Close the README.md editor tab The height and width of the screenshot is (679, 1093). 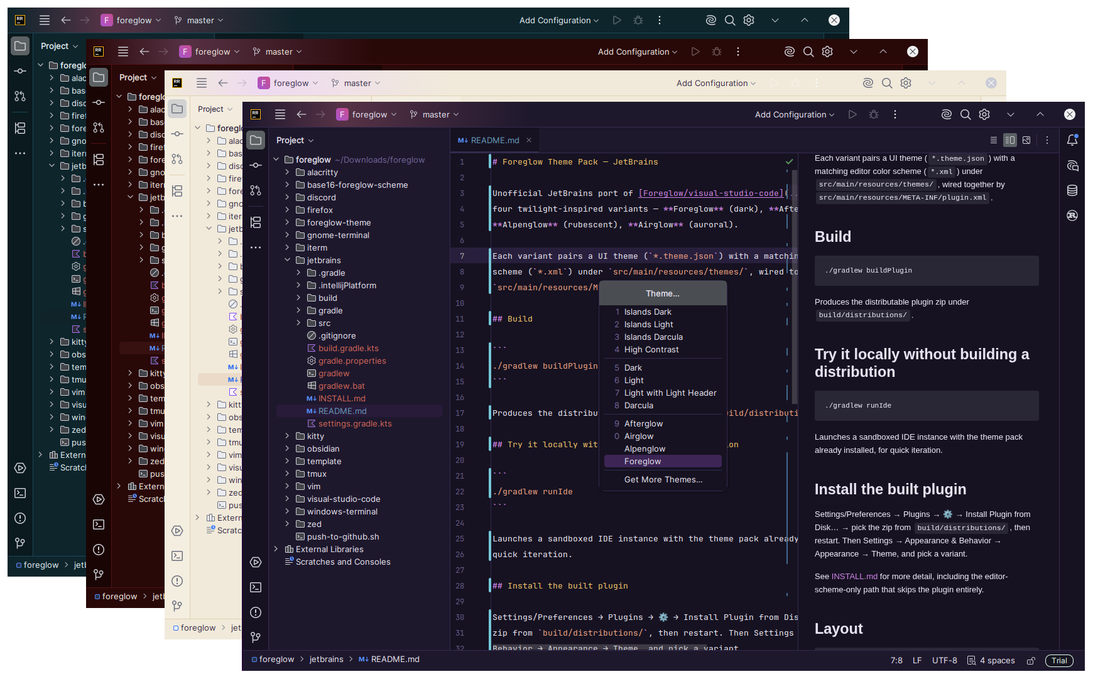pyautogui.click(x=529, y=140)
